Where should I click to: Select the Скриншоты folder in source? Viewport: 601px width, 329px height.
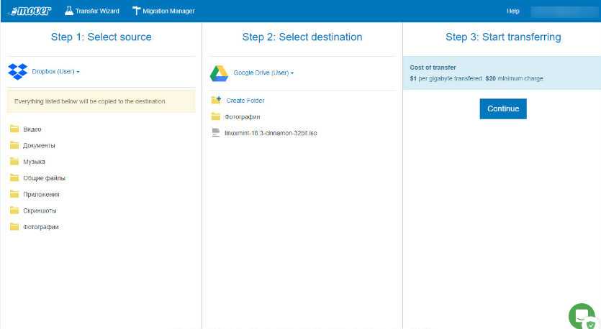(40, 210)
